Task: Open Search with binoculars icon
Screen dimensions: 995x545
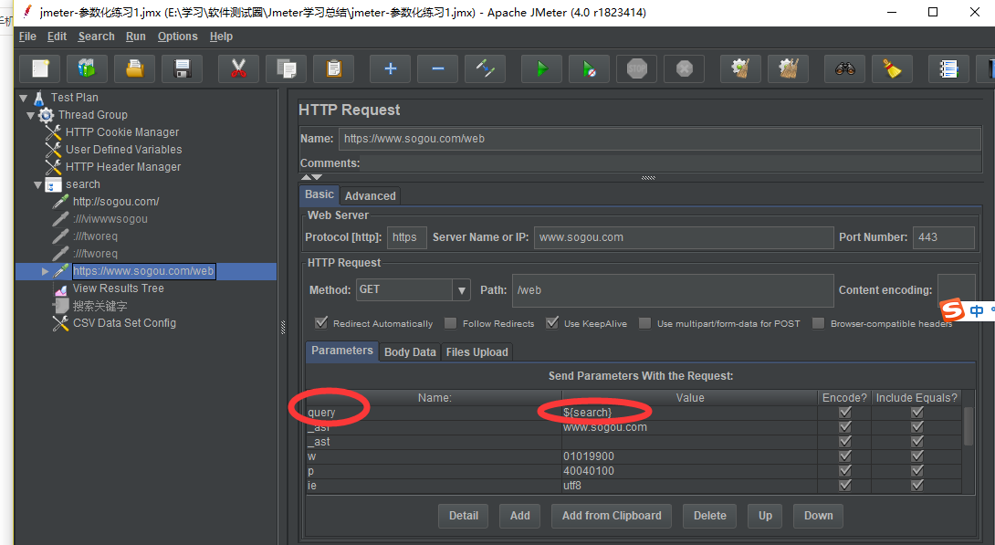Action: click(x=844, y=68)
